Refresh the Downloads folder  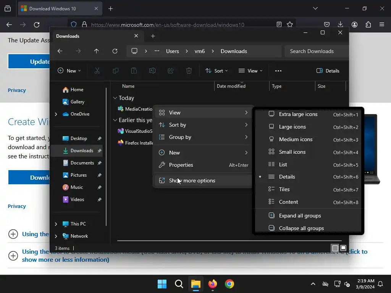115,51
